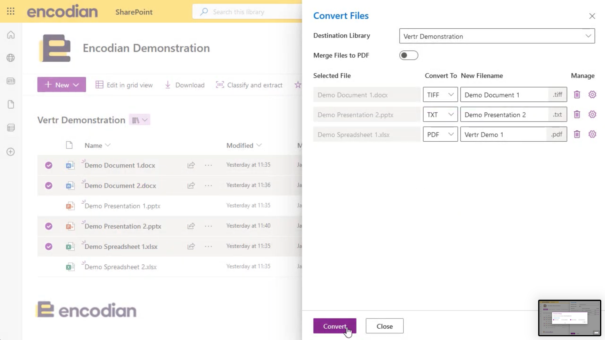Edit the Vertr Demo 1 new filename field

(503, 134)
